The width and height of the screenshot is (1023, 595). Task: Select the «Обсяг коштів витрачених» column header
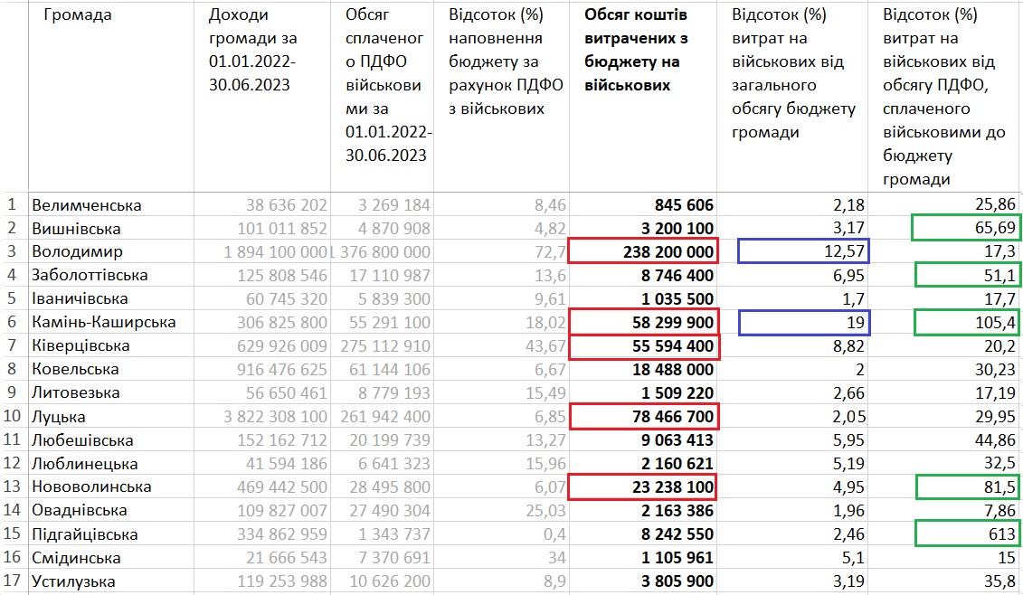[638, 50]
